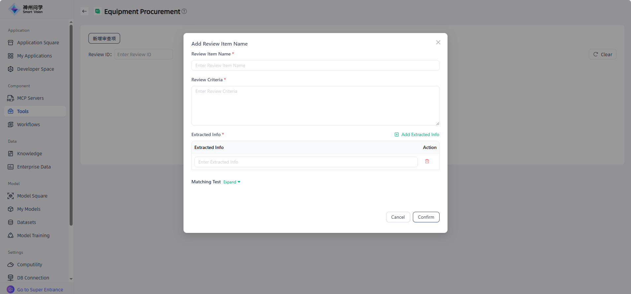This screenshot has width=631, height=294.
Task: Click the Enter Extracted Info field
Action: [306, 162]
